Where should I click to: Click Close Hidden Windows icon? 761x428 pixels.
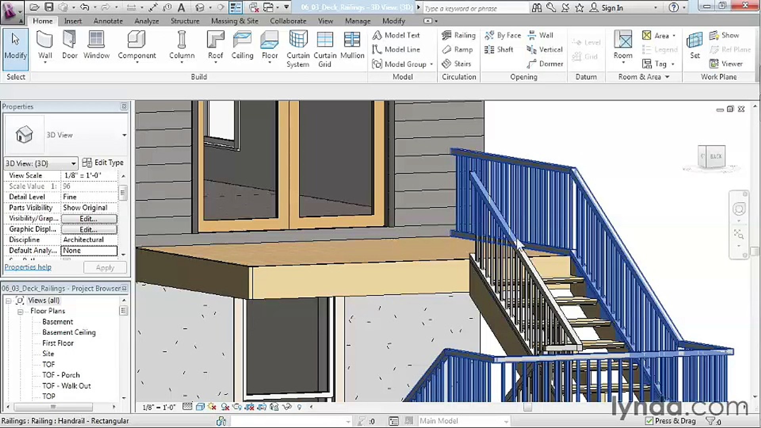click(254, 7)
